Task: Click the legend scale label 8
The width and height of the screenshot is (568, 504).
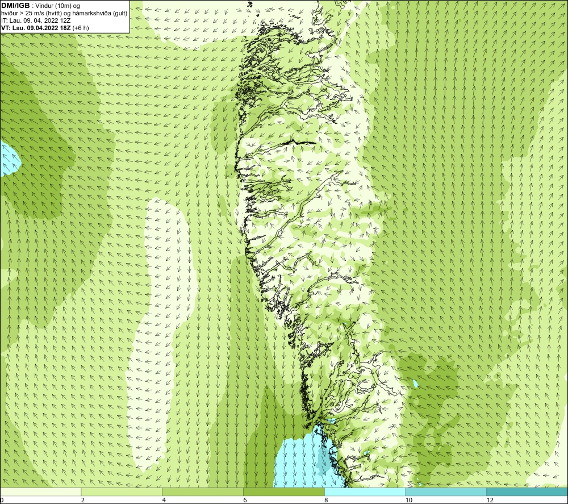Action: click(326, 500)
